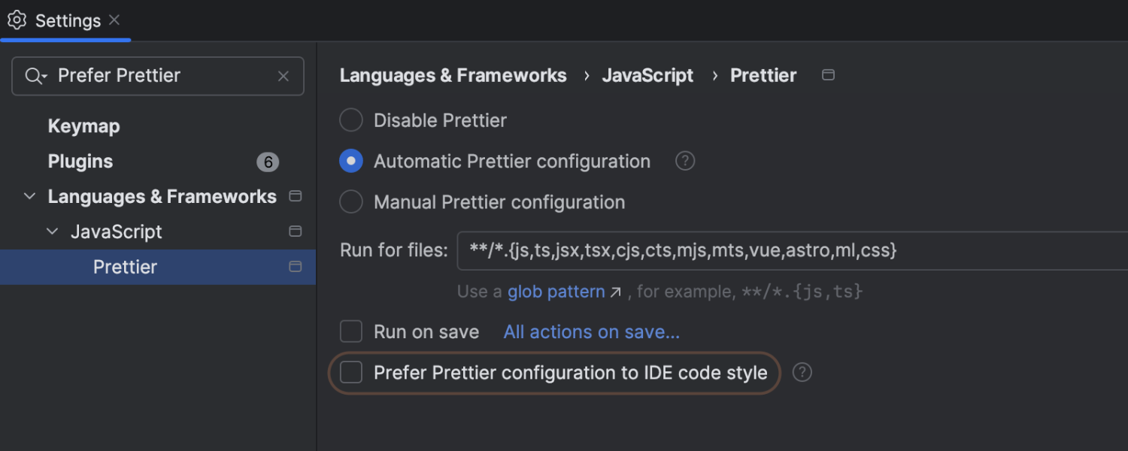Open help for Automatic Prettier configuration
1128x451 pixels.
(x=684, y=161)
